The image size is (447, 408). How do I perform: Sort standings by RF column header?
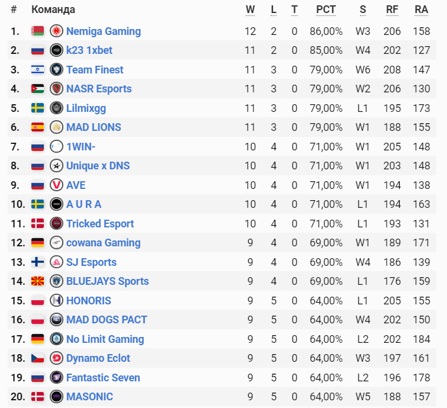tap(392, 9)
